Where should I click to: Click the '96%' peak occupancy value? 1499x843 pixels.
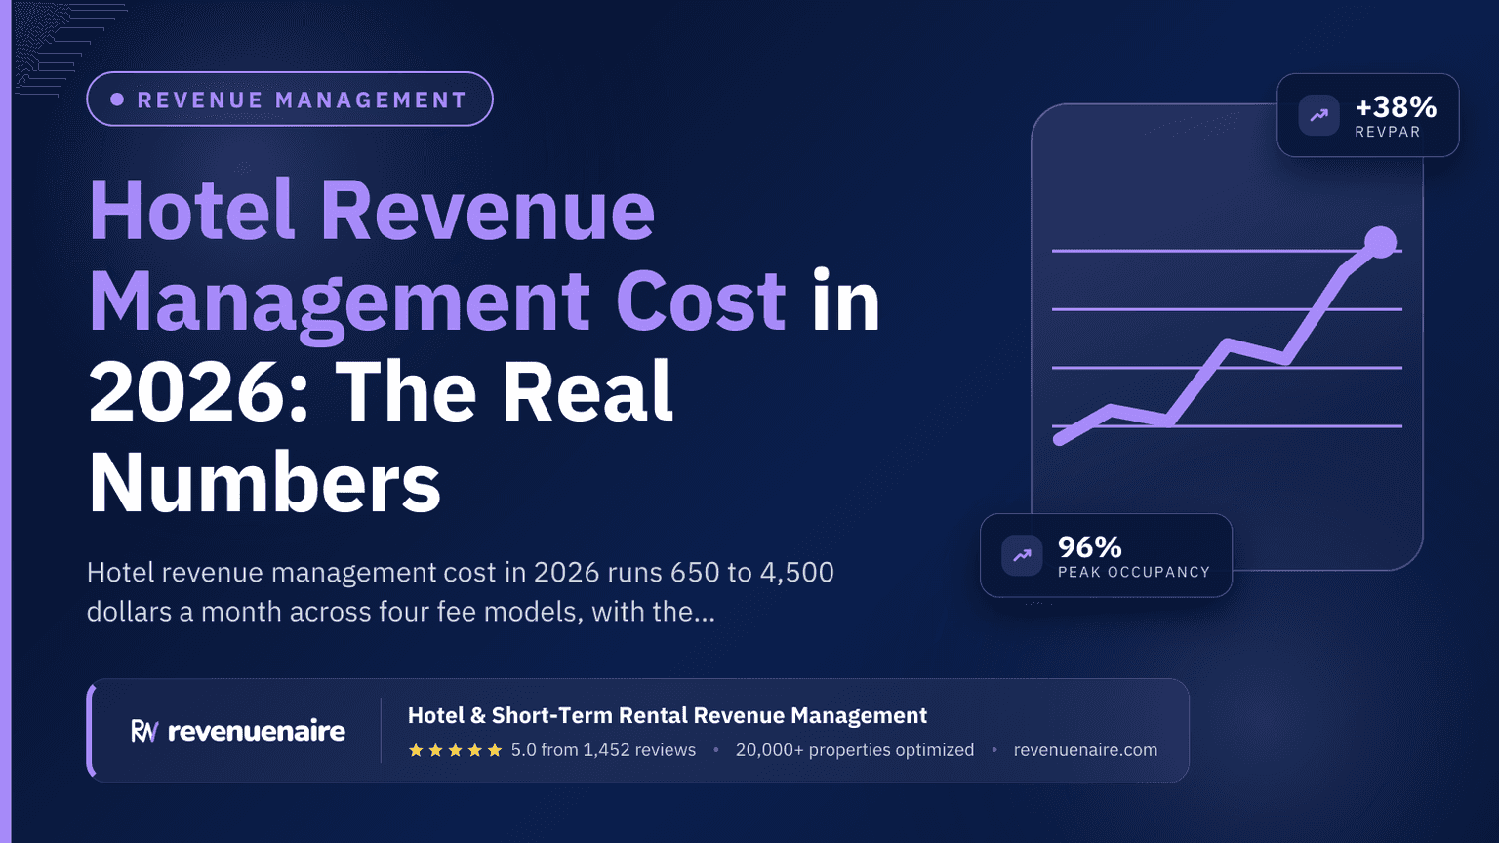(1090, 546)
